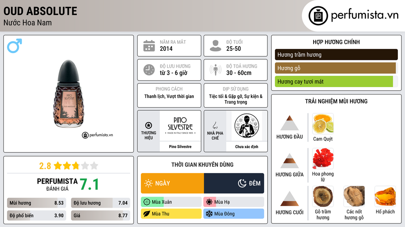Viewport: 405px width, 227px height.
Task: Click the age range 25-50
Action: [x=233, y=48]
